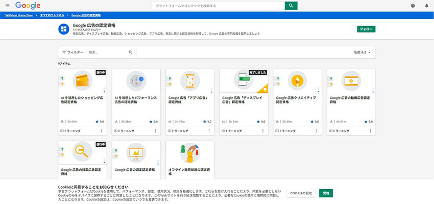
Task: Click the 完了しました status badge
Action: coord(258,72)
